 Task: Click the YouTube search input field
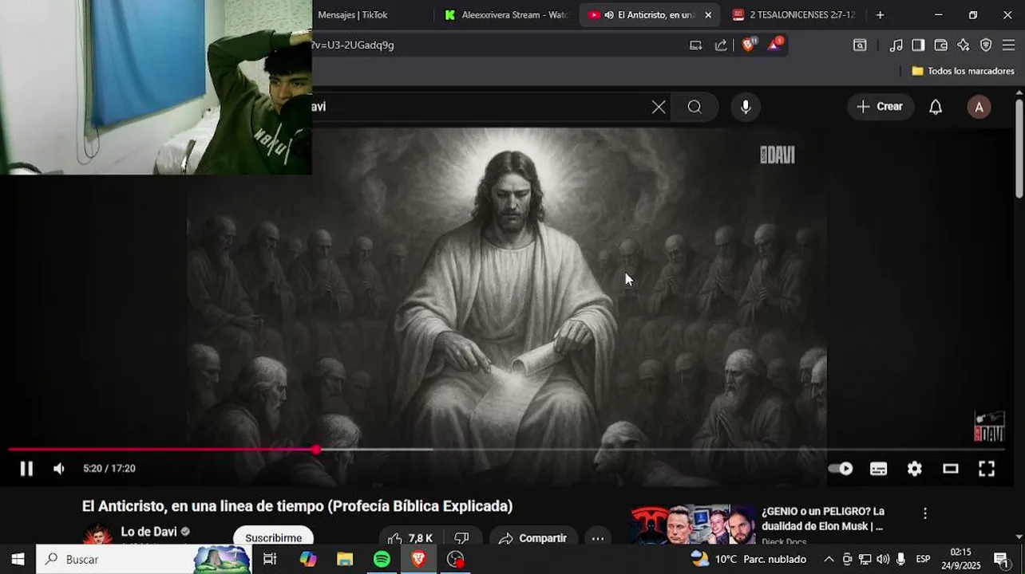click(x=479, y=107)
